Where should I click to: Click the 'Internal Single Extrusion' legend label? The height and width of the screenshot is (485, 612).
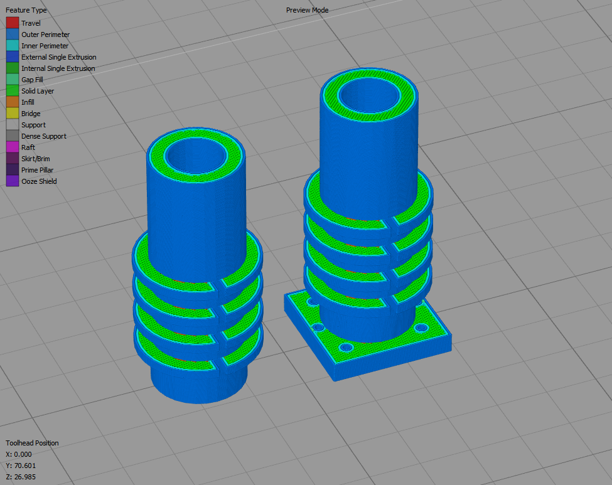pyautogui.click(x=58, y=68)
